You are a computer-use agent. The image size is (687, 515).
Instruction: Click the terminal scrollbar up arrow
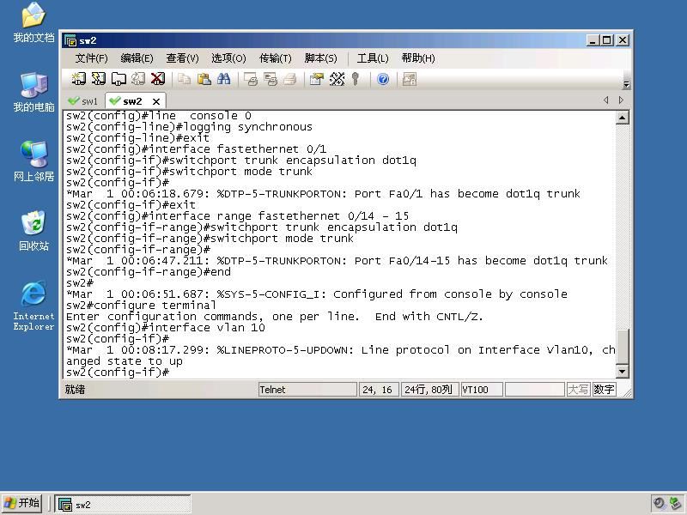[622, 118]
